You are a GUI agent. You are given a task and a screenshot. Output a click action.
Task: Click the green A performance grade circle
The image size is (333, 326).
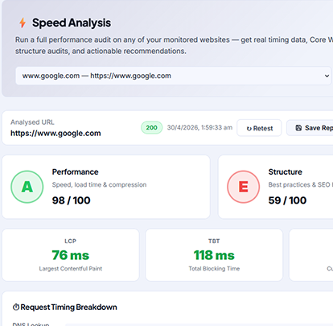(x=27, y=187)
